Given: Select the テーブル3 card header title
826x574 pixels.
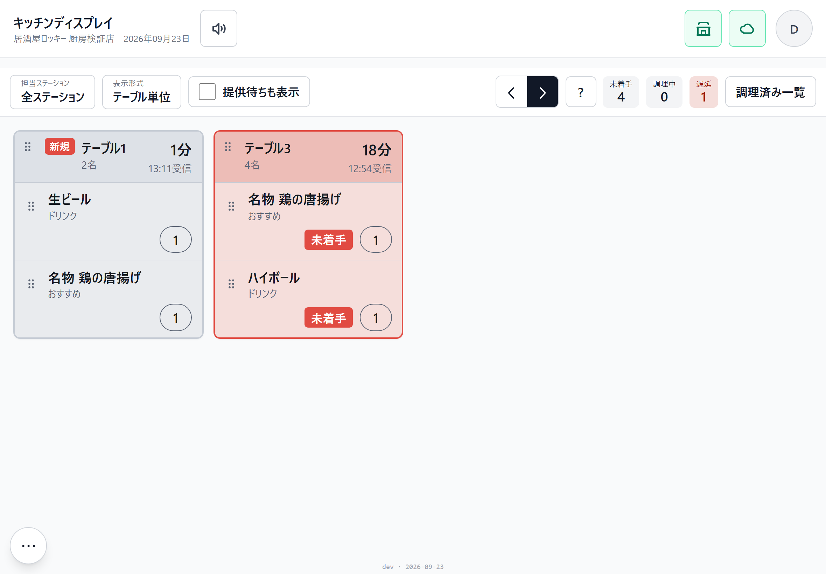Looking at the screenshot, I should [267, 148].
